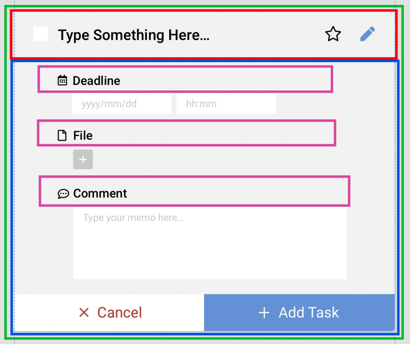410x344 pixels.
Task: Click the Comment section label
Action: [100, 194]
